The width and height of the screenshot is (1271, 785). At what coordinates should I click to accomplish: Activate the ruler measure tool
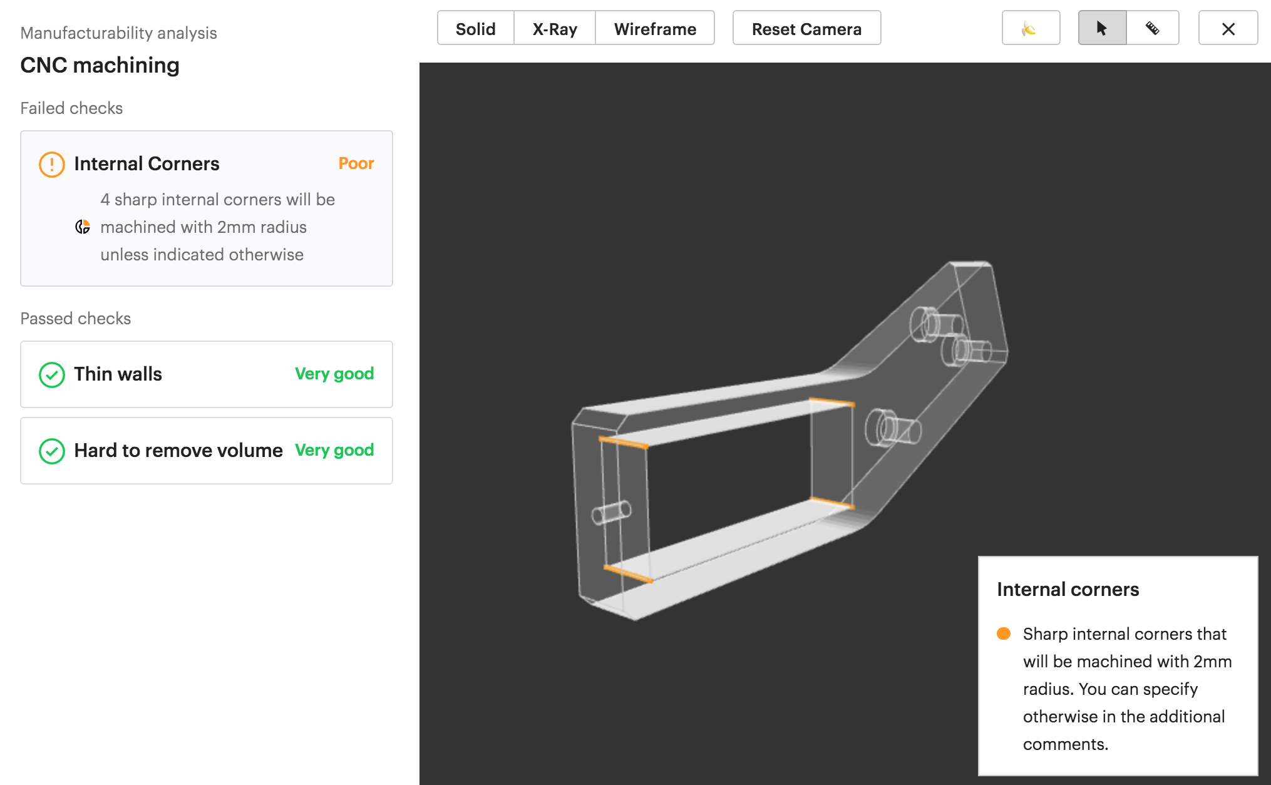[x=1152, y=28]
